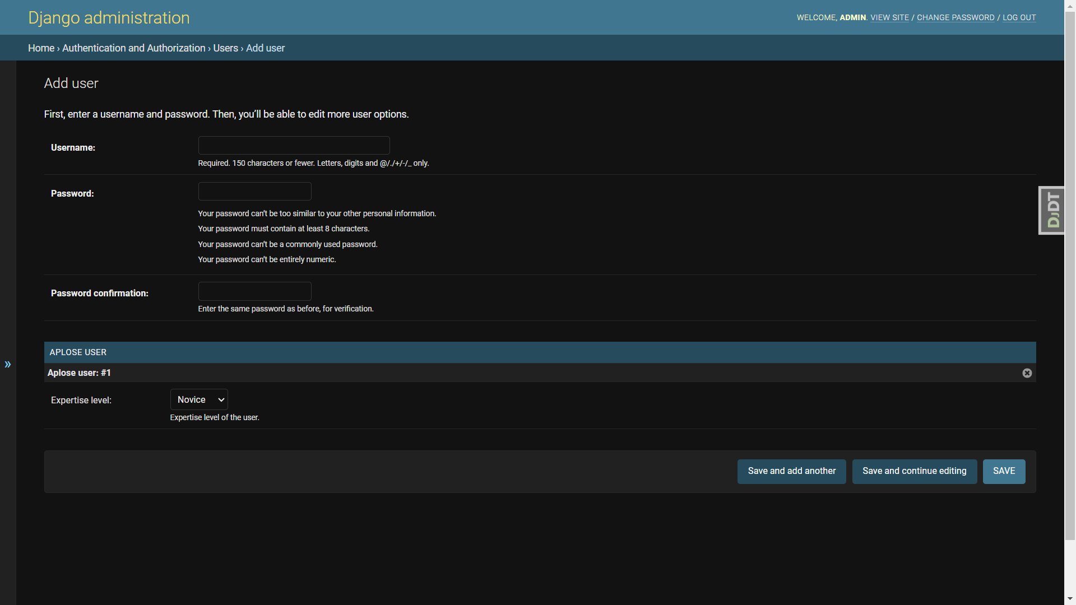1076x605 pixels.
Task: Go to Home breadcrumb link
Action: [x=41, y=48]
